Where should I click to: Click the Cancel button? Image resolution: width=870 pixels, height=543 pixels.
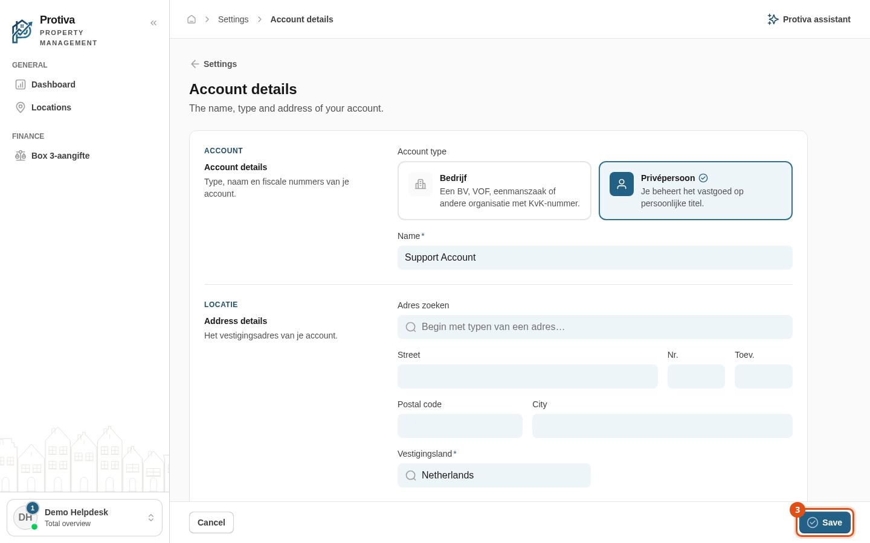point(211,522)
